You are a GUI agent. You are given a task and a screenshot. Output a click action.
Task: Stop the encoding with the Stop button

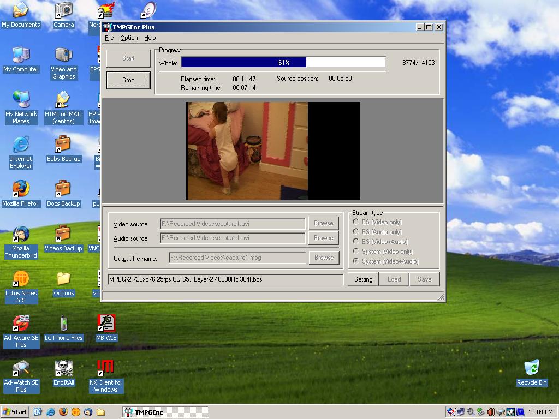pyautogui.click(x=128, y=80)
